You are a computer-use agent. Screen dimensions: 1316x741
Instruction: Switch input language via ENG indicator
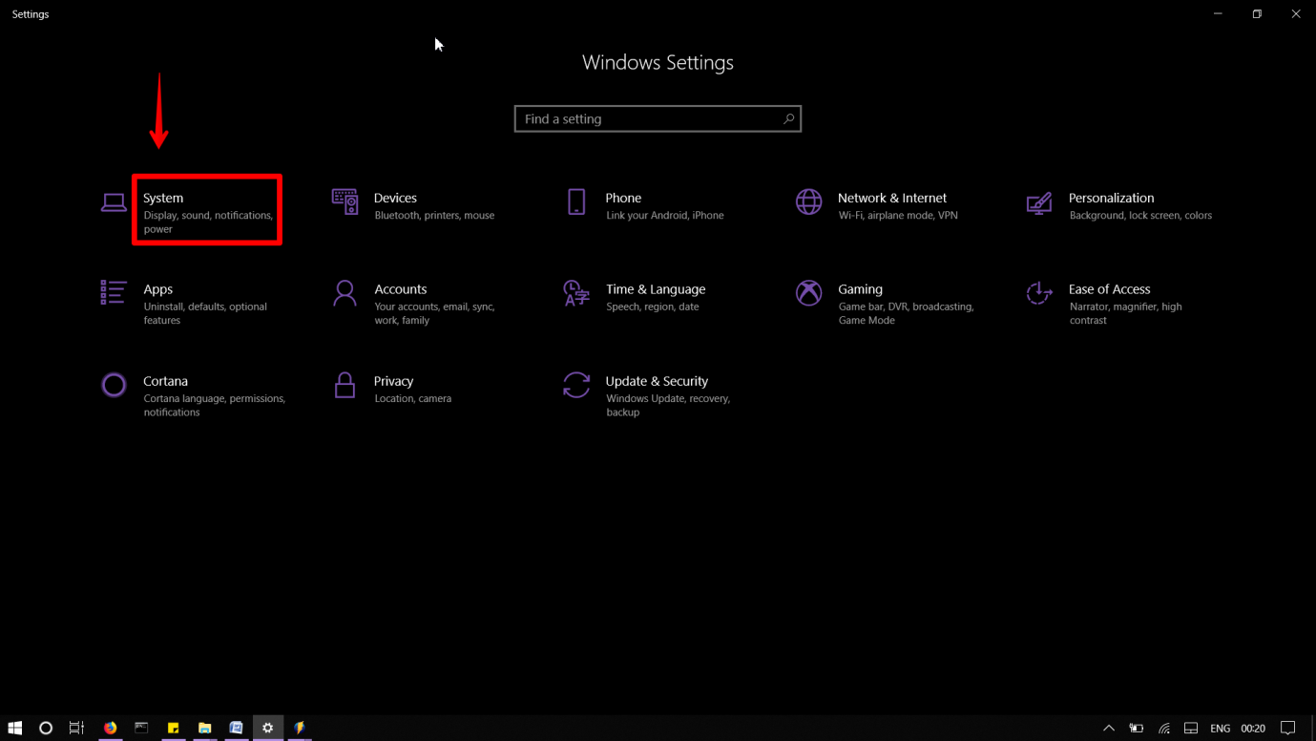click(1220, 728)
